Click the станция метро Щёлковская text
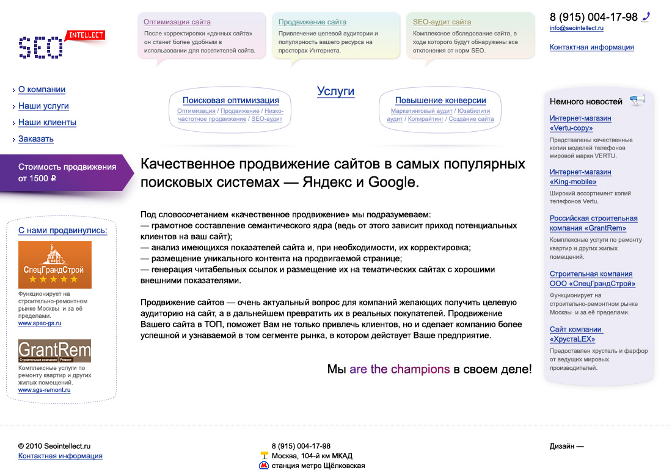 [x=318, y=466]
